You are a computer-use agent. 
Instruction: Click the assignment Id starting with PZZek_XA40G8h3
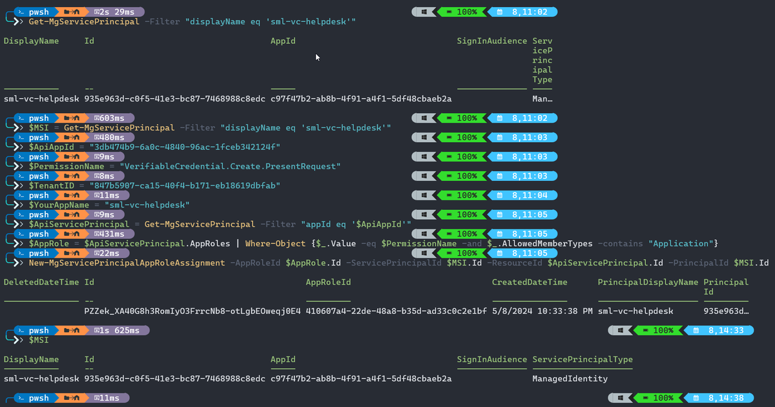point(192,311)
